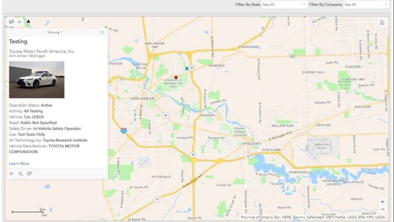
Task: Zoom in with the plus button
Action: pos(382,202)
